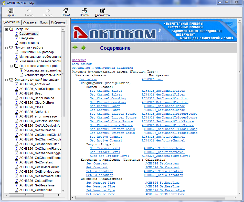The image size is (244, 202).
Task: Click the green right arrow navigation icon
Action: pyautogui.click(x=83, y=48)
